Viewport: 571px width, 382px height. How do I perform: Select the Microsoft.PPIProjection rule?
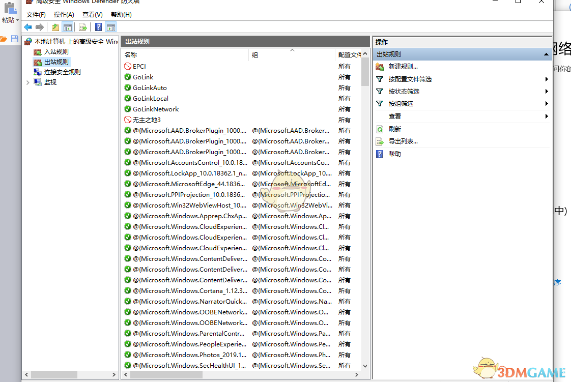pos(242,194)
